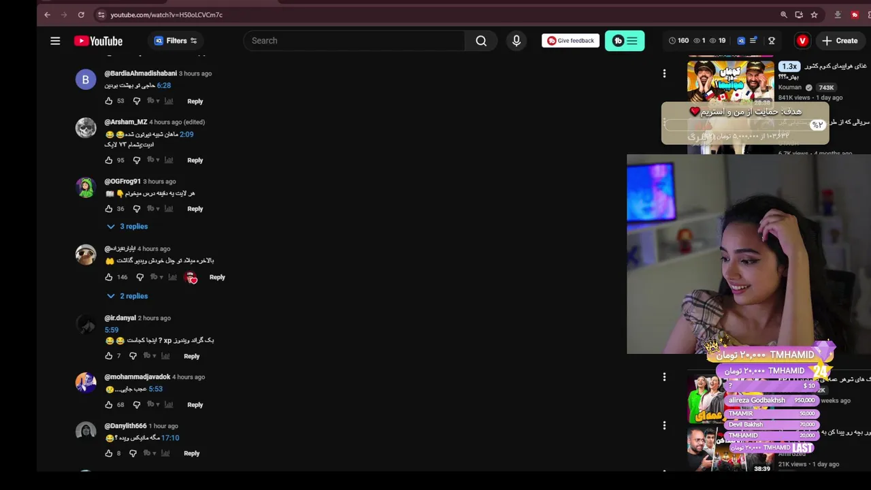Like ir.danyal's comment

pyautogui.click(x=109, y=356)
